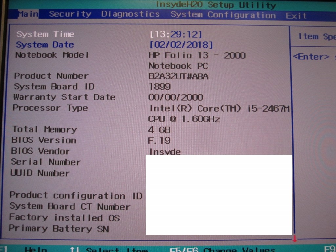336x252 pixels.
Task: Click the Product Number label
Action: coord(51,76)
